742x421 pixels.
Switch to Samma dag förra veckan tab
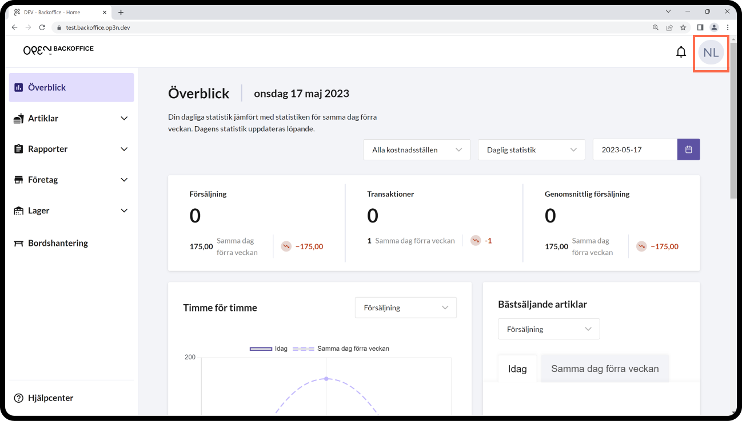[x=604, y=369]
